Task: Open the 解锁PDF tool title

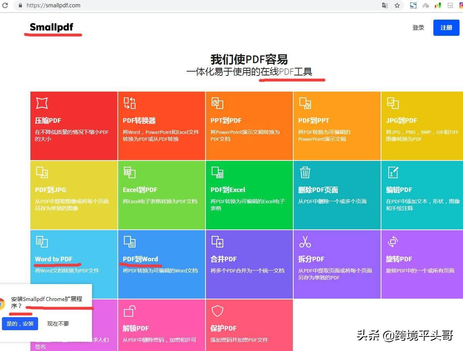Action: point(136,328)
